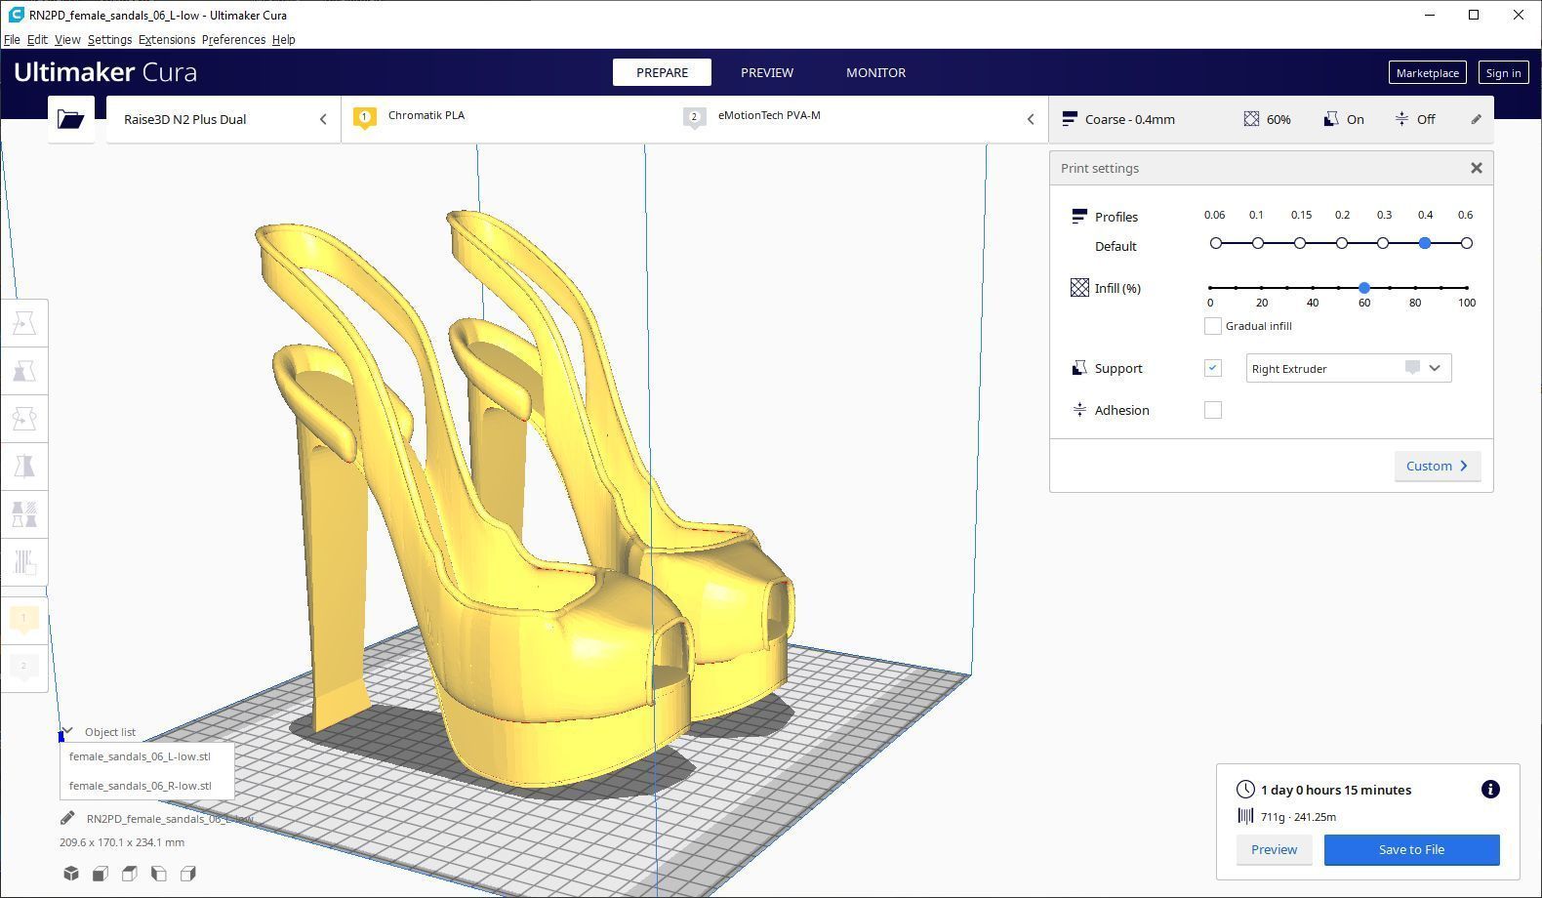The height and width of the screenshot is (898, 1542).
Task: Select the Rotate tool in left toolbar
Action: point(24,419)
